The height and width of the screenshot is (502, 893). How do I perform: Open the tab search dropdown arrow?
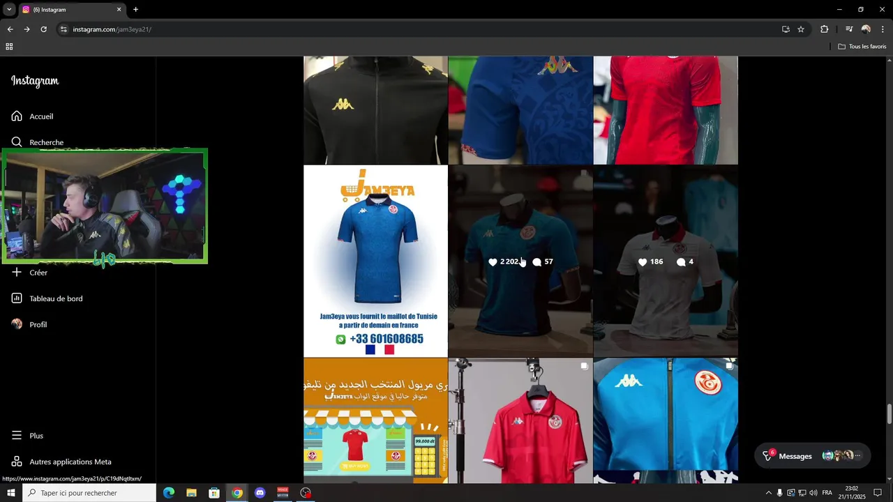[x=9, y=10]
